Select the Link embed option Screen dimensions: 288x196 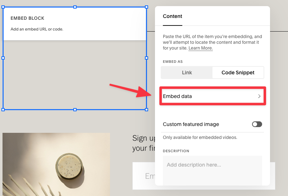[x=187, y=73]
